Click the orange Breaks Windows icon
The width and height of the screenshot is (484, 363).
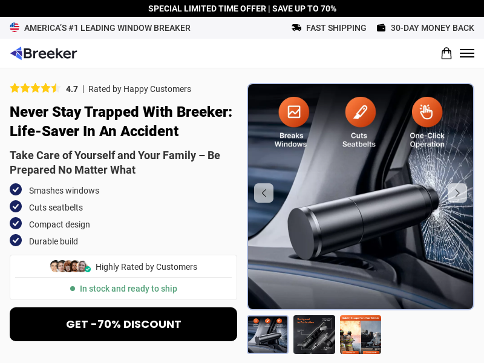(294, 112)
